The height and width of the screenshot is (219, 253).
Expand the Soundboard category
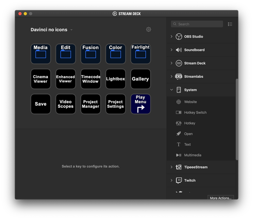[171, 50]
